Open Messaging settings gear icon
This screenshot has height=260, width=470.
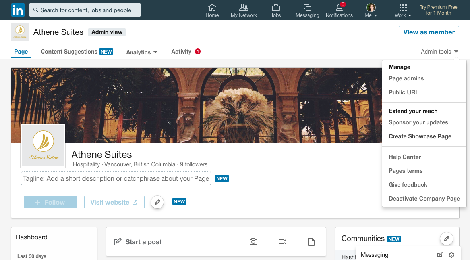[451, 255]
